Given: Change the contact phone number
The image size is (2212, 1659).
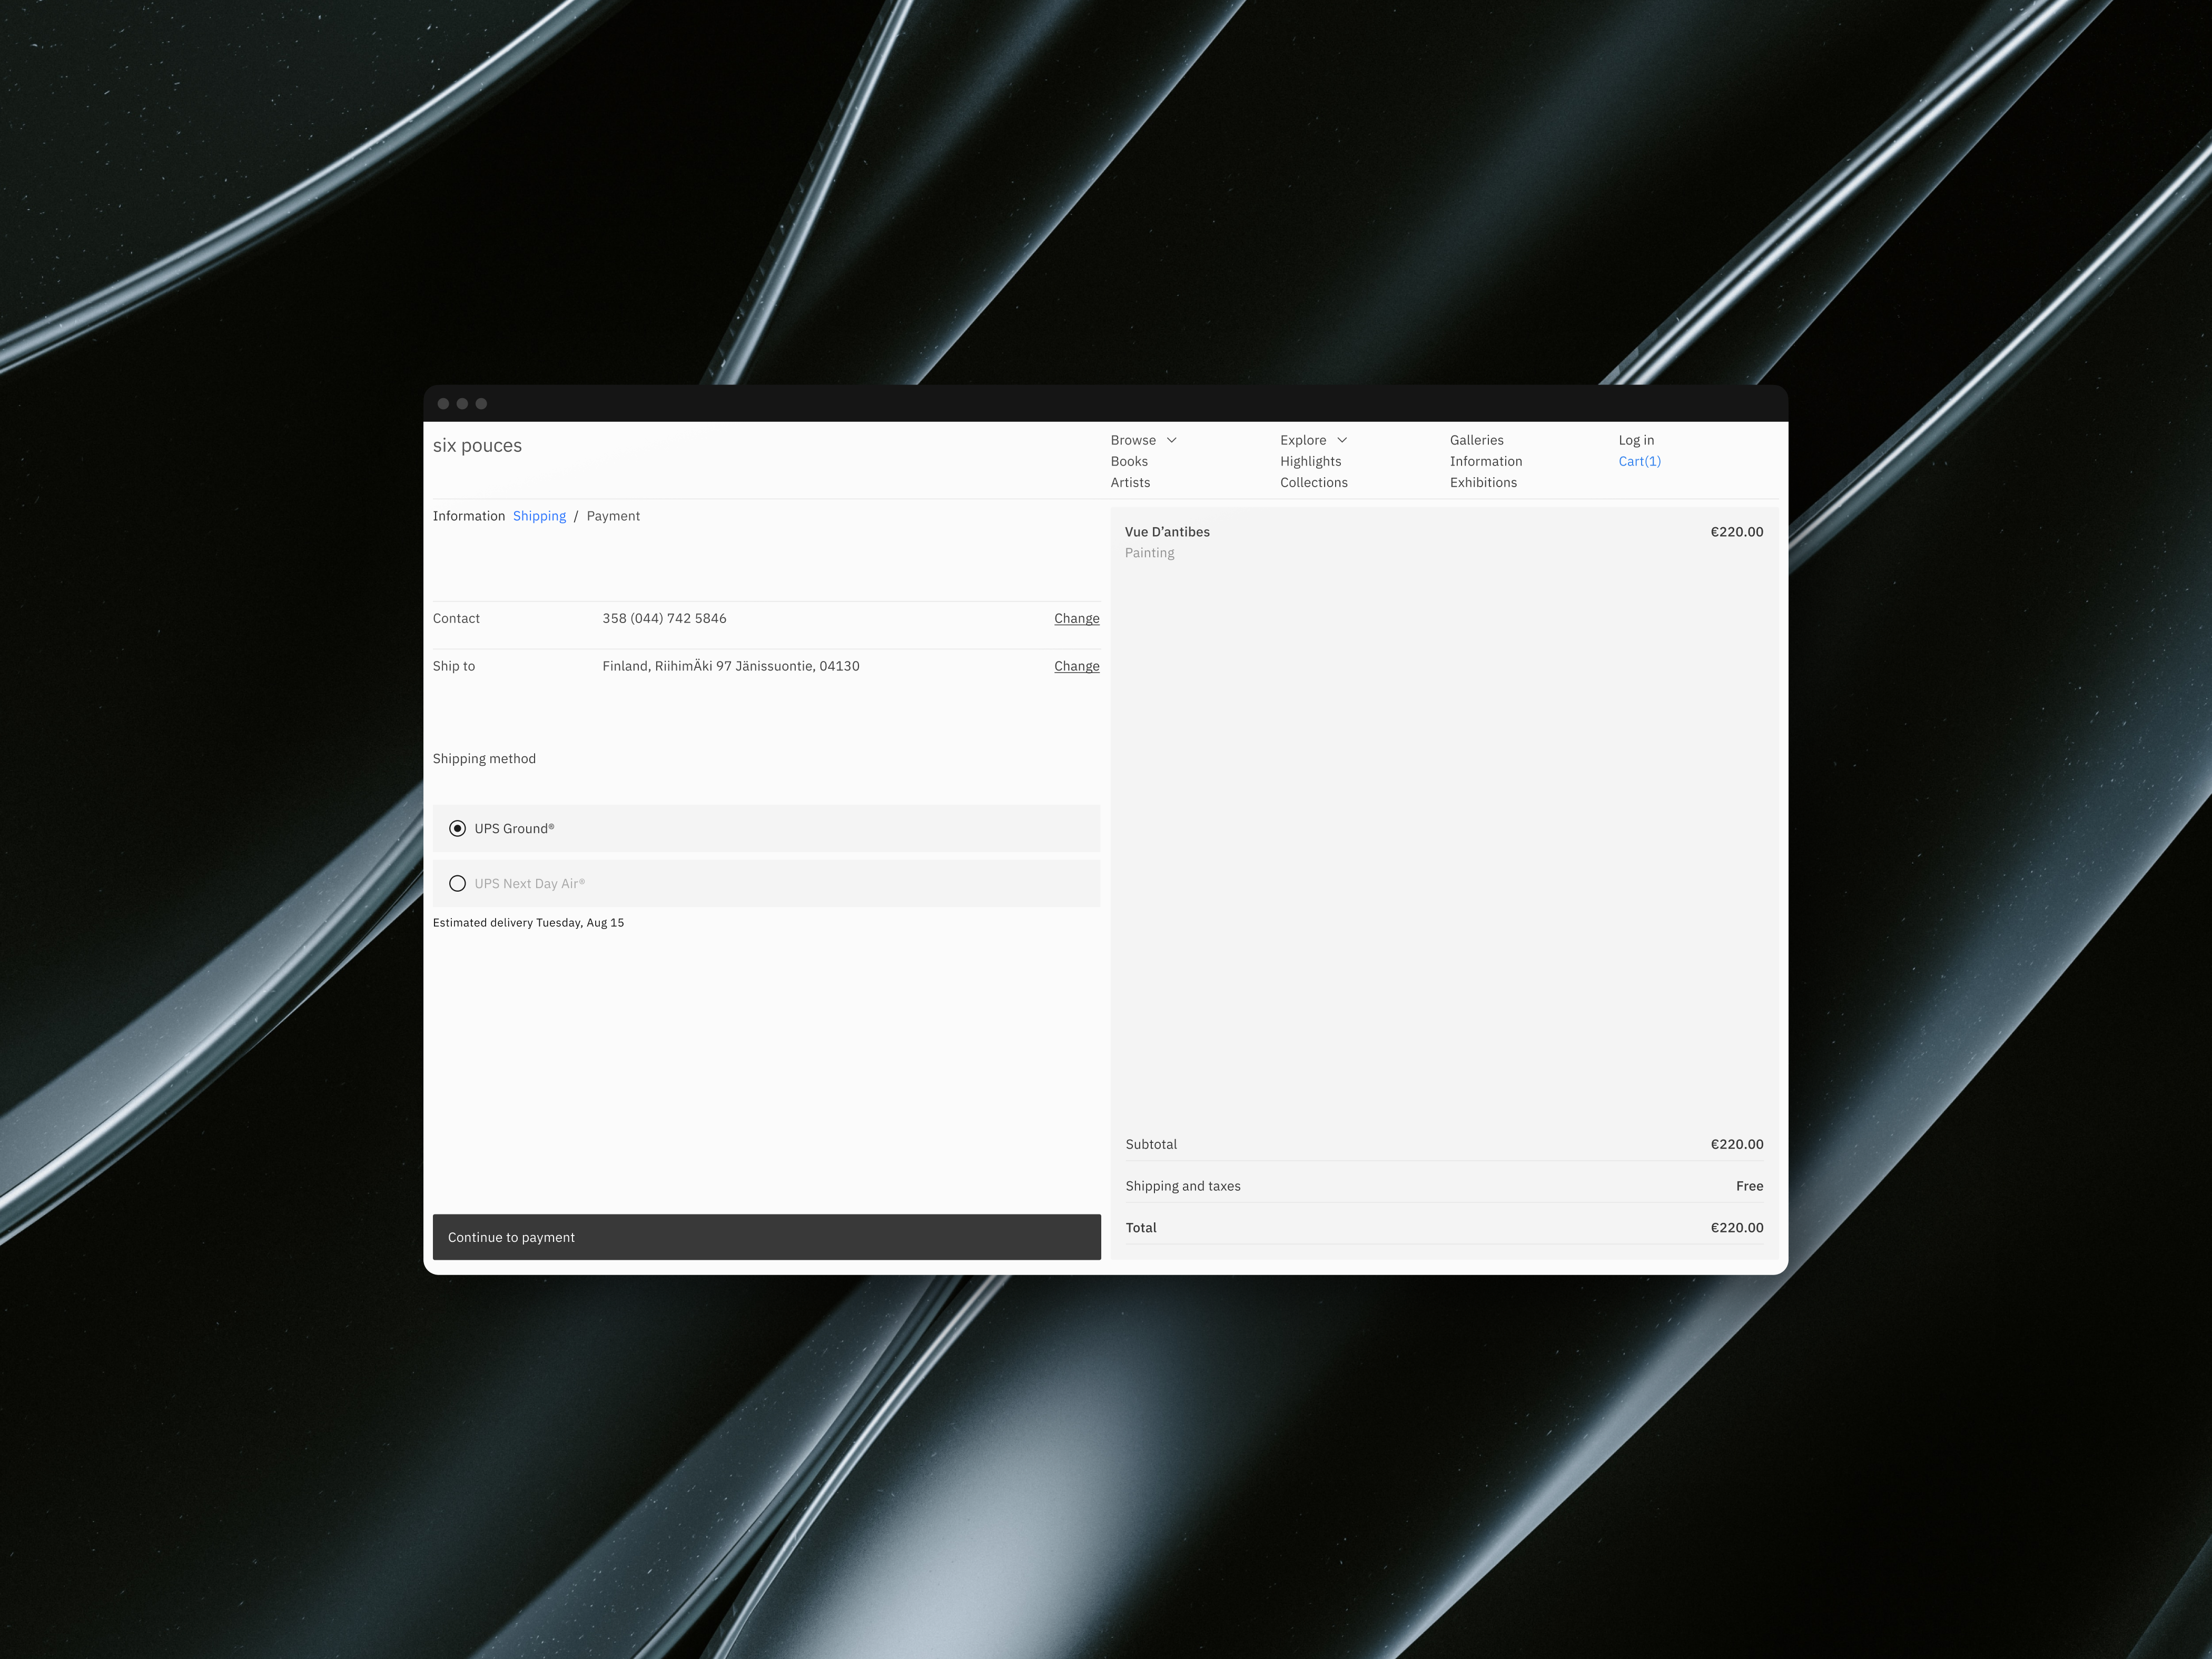Looking at the screenshot, I should pos(1076,618).
